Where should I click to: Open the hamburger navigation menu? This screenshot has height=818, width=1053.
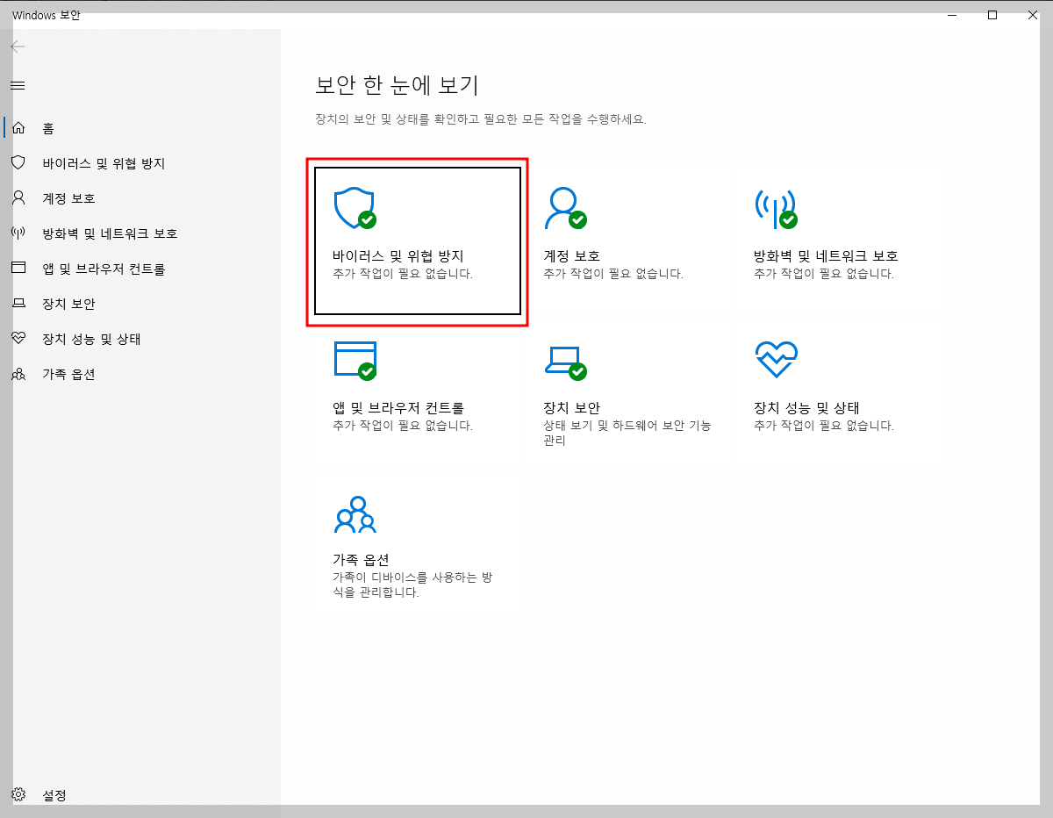point(18,85)
